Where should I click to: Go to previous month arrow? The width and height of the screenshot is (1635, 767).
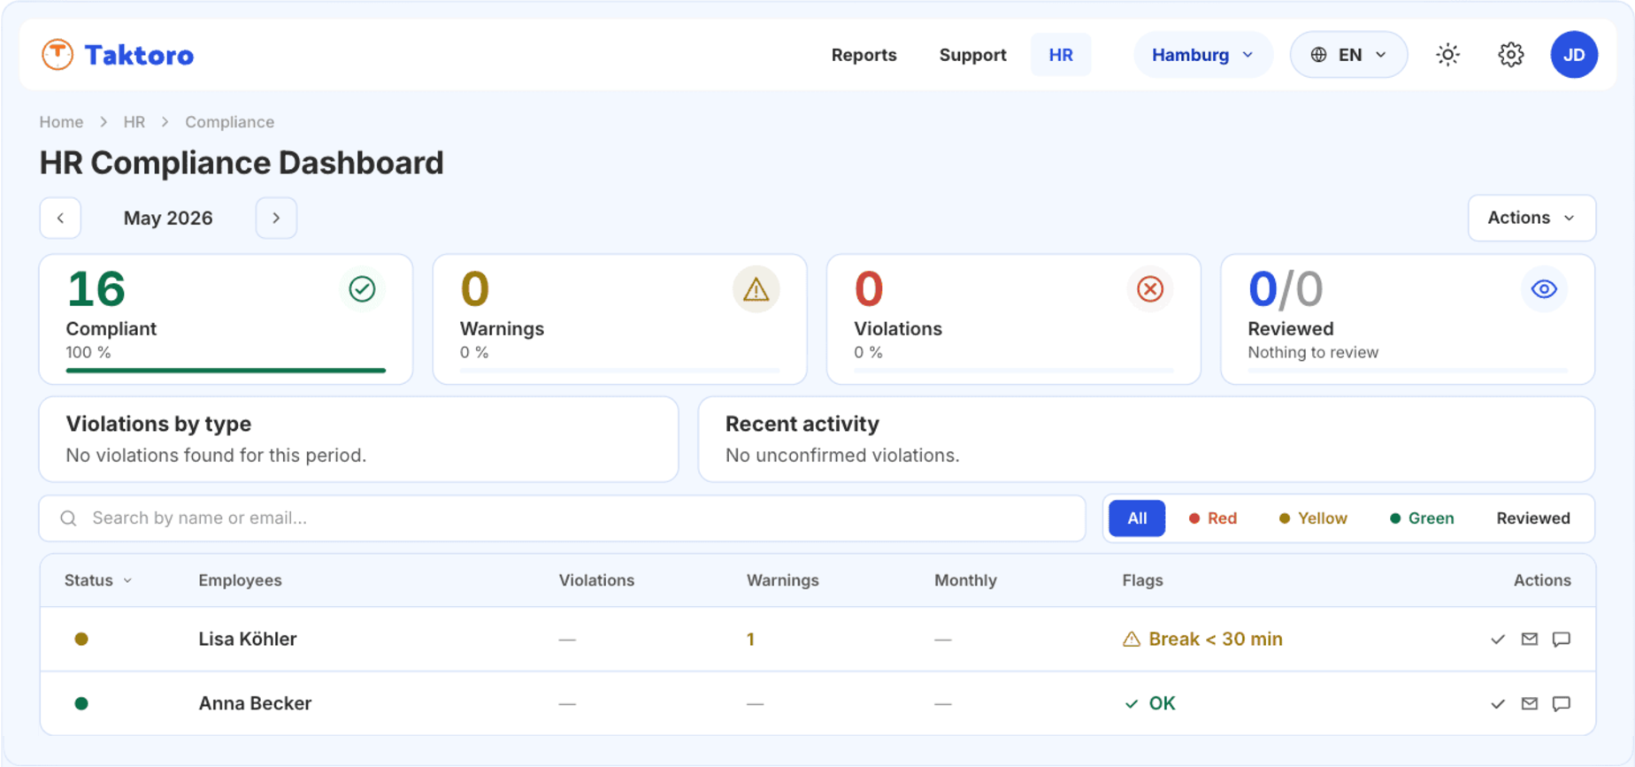pos(60,219)
